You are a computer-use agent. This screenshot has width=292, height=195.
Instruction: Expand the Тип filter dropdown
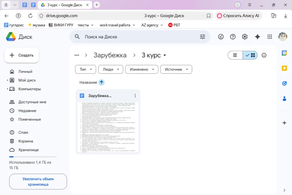click(86, 69)
